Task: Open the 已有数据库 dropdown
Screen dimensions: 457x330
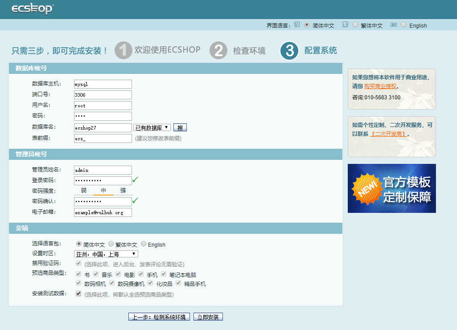Action: point(152,127)
